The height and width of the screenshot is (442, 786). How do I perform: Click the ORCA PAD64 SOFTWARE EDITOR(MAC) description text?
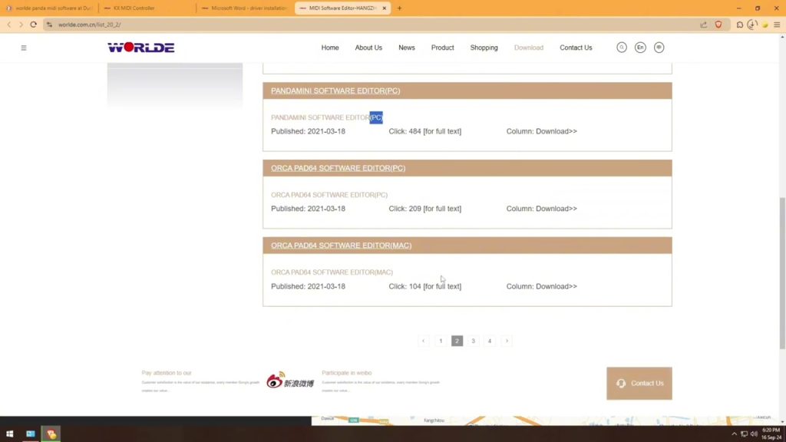tap(332, 272)
